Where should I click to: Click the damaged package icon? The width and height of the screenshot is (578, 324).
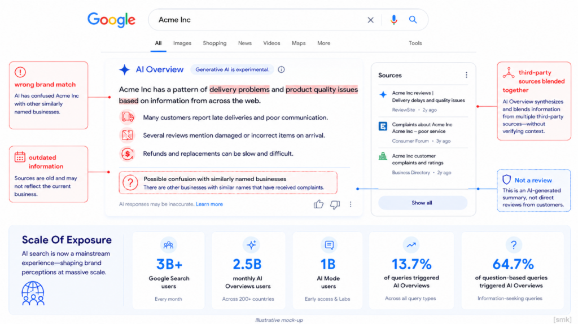tap(128, 135)
